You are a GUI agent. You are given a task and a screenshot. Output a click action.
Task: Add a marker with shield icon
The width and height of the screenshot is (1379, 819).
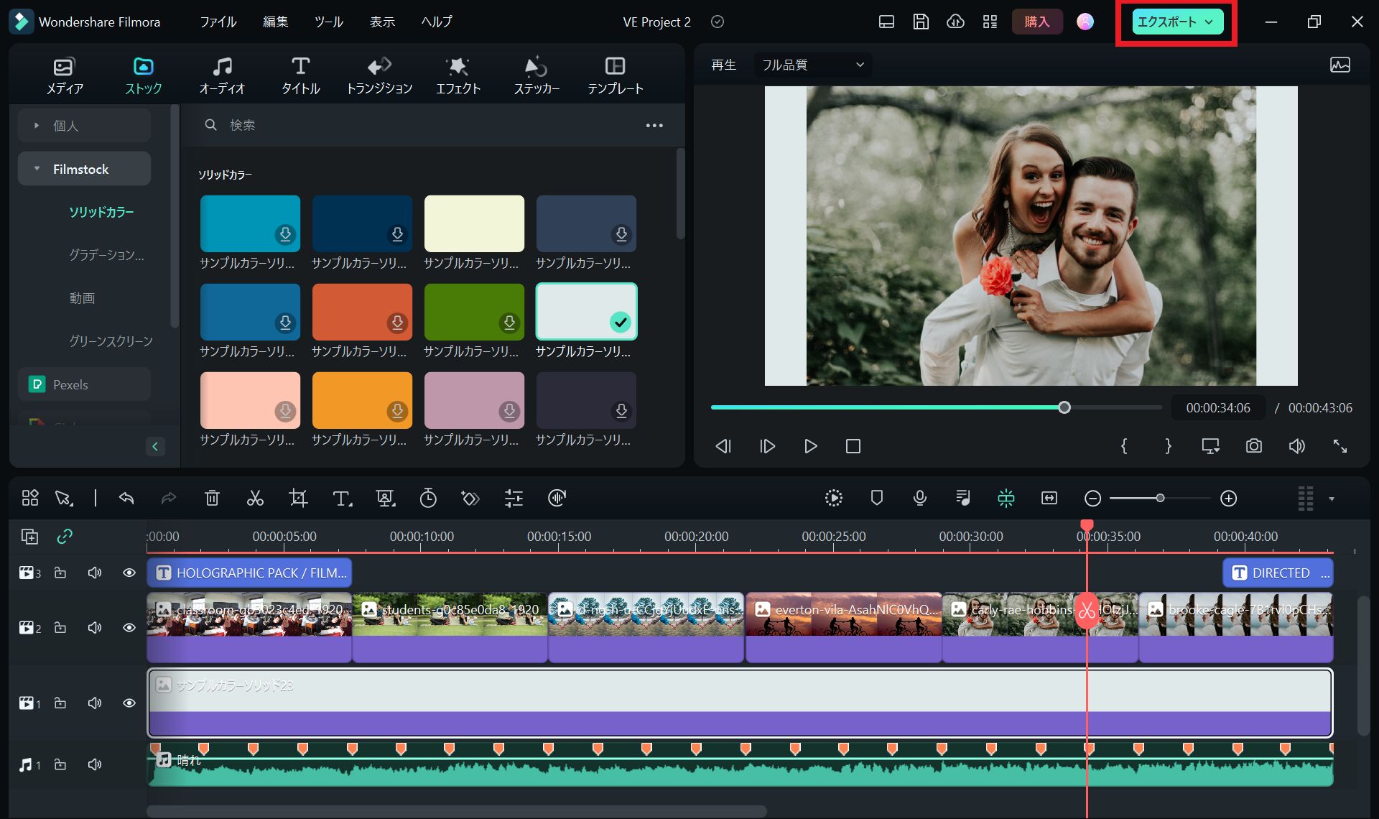click(876, 498)
